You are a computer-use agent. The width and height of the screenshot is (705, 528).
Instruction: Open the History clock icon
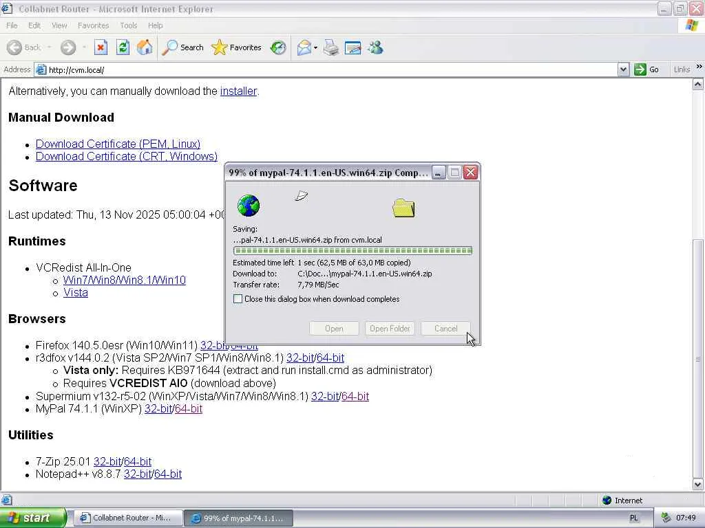point(278,47)
